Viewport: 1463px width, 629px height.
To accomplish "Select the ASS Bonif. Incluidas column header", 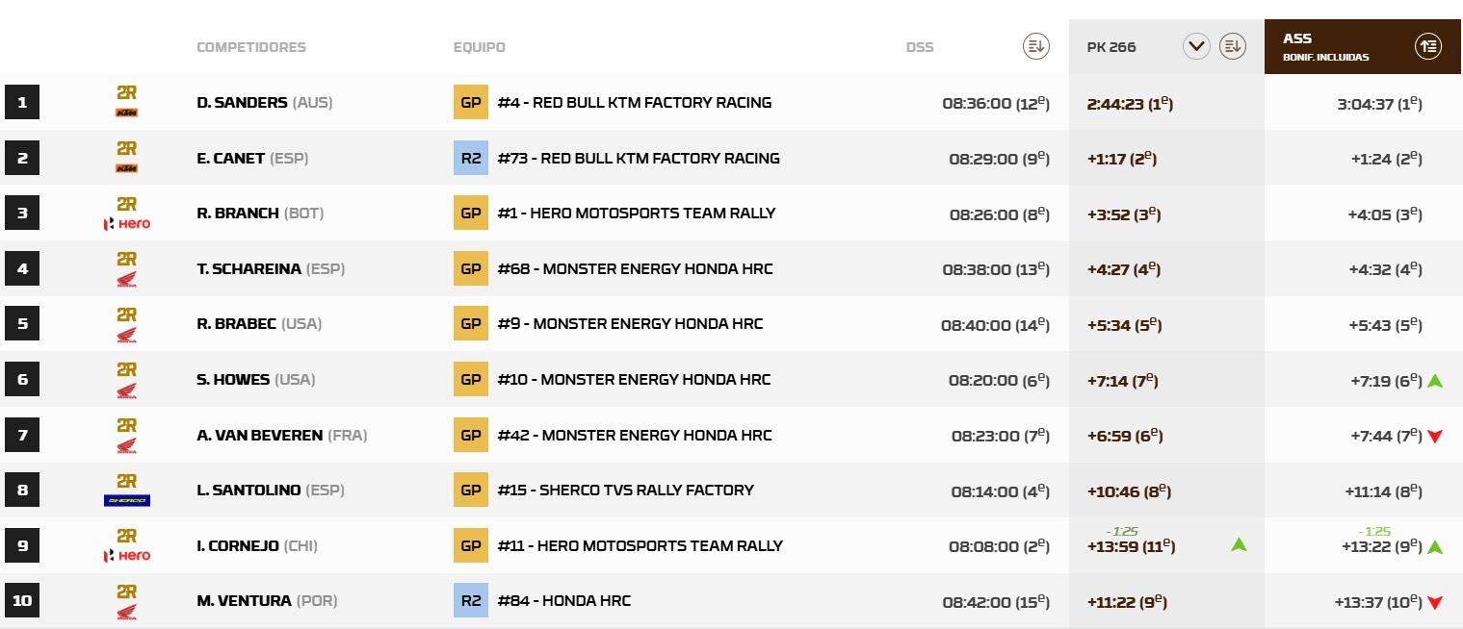I will pos(1324,46).
